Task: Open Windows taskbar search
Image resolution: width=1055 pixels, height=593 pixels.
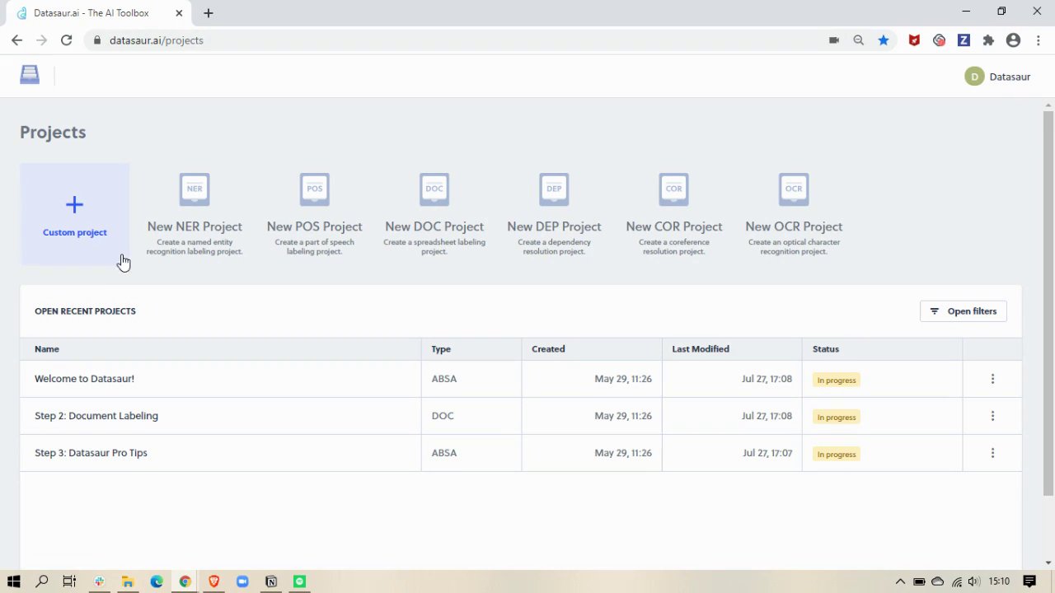Action: [42, 581]
